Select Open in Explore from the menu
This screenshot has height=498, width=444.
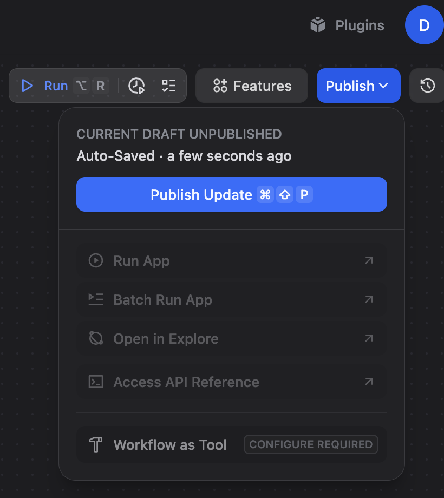coord(166,338)
